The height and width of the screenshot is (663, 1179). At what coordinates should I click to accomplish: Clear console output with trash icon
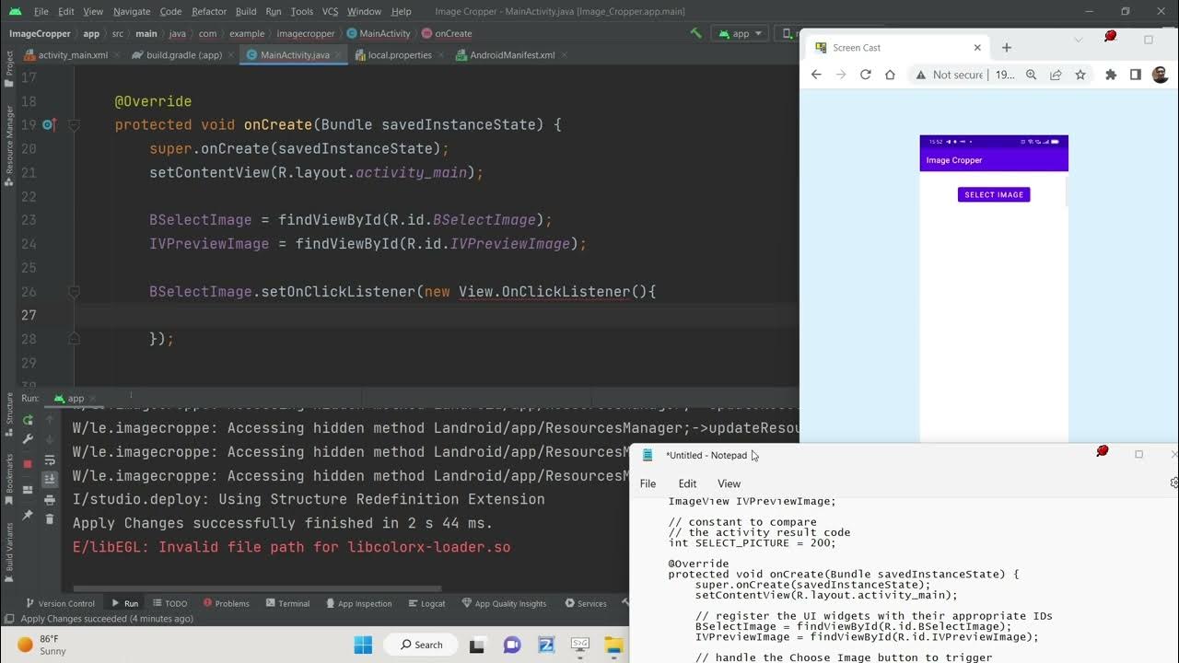(50, 519)
